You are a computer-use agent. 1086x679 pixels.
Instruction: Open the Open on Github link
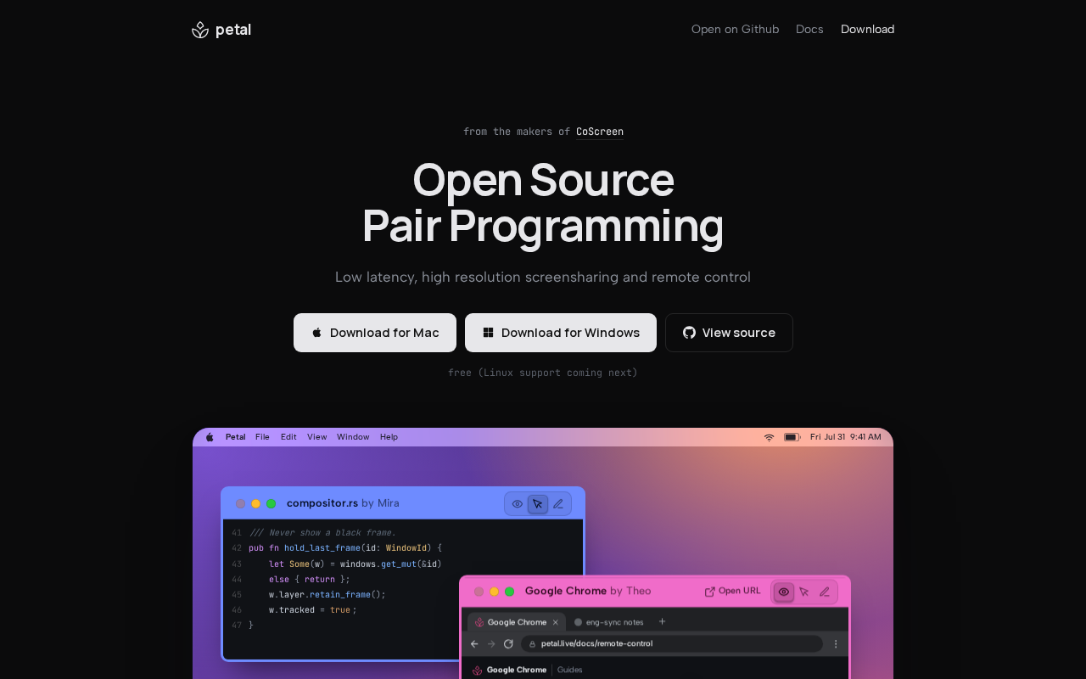tap(735, 29)
